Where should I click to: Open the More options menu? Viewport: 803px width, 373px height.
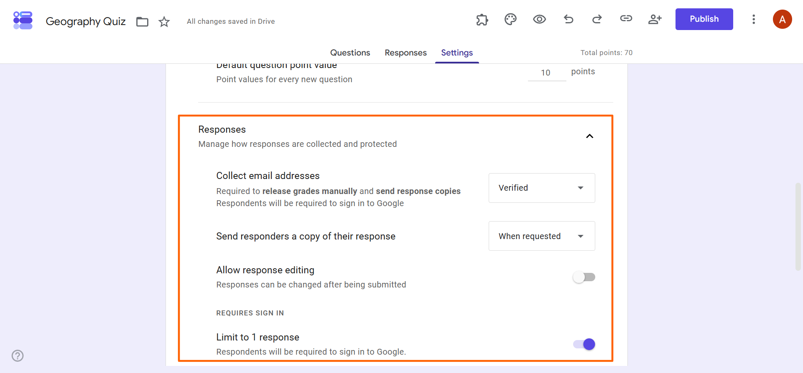pos(754,19)
